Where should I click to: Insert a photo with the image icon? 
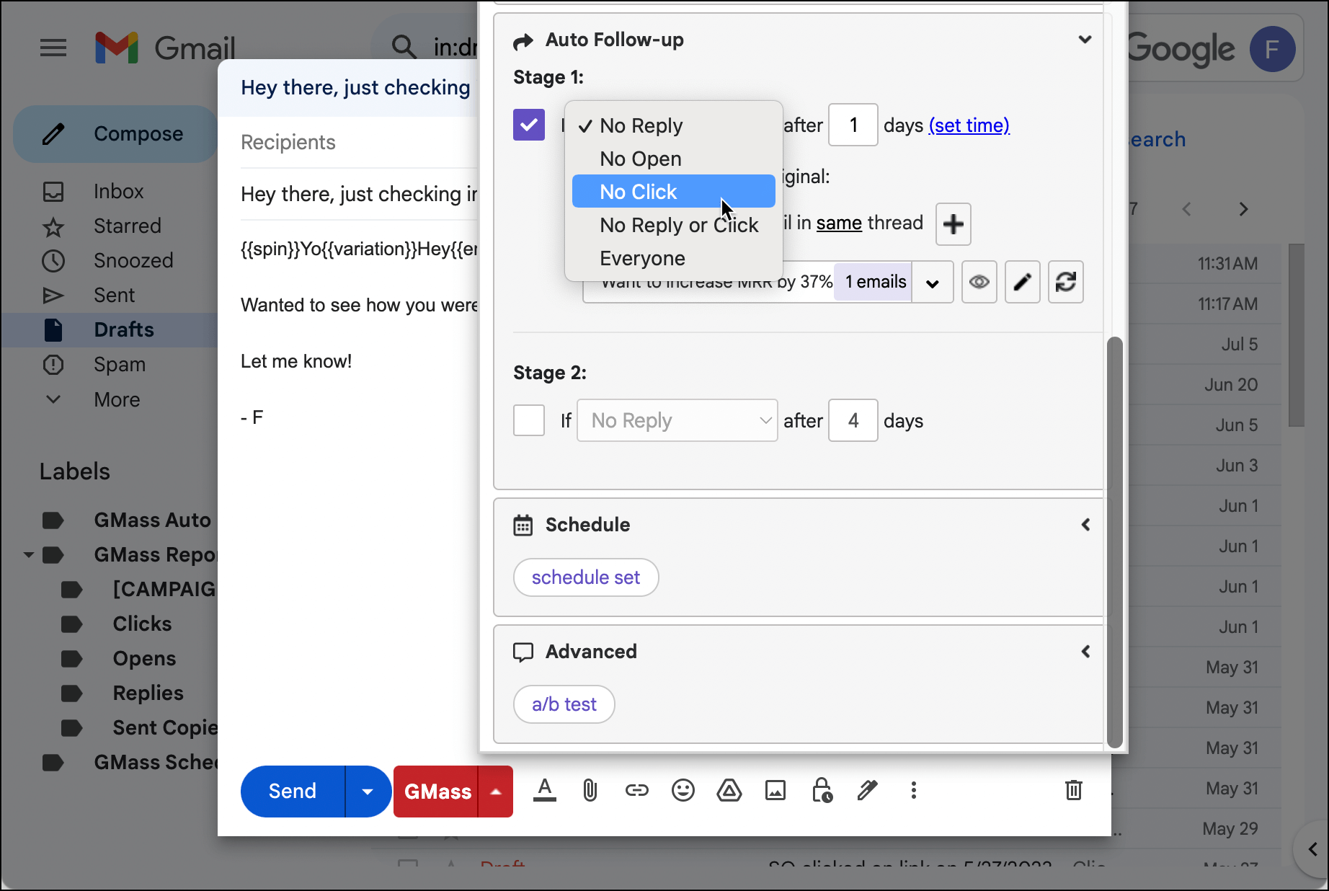click(x=775, y=791)
